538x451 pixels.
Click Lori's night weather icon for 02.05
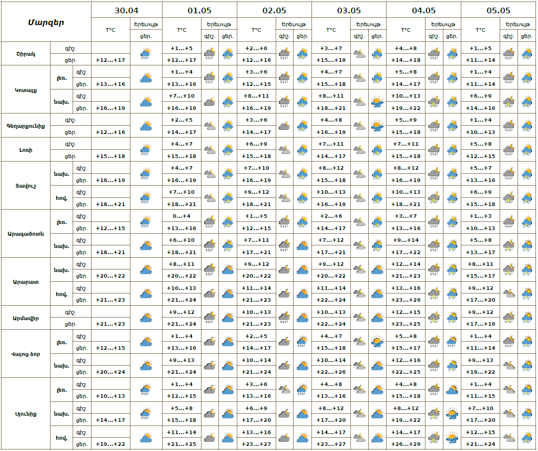[x=284, y=150]
